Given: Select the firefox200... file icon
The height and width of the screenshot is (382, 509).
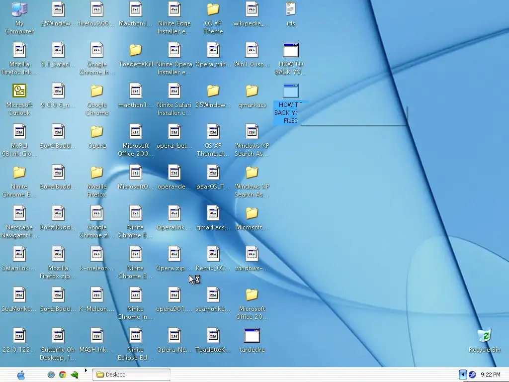Looking at the screenshot, I should 97,10.
